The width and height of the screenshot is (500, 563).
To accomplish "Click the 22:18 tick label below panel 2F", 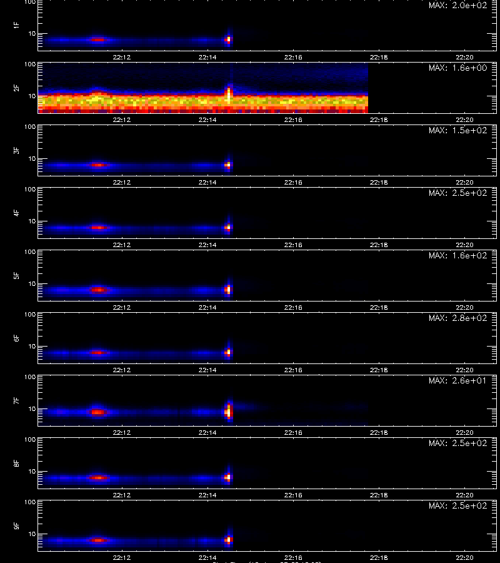I will point(379,119).
